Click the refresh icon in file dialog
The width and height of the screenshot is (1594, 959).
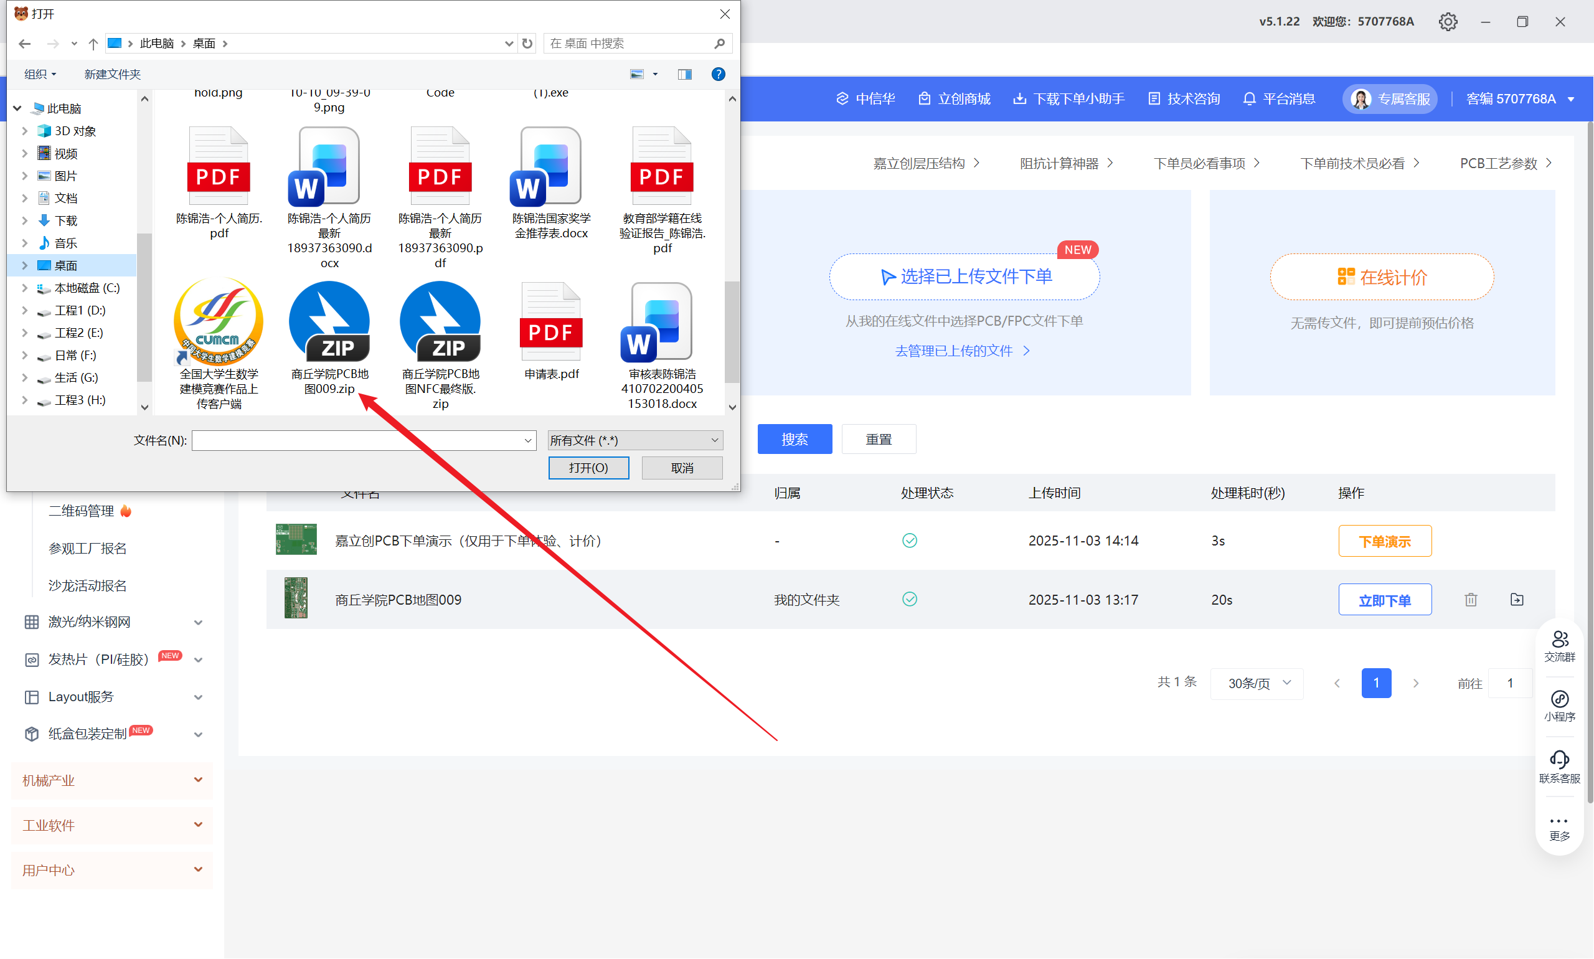527,44
